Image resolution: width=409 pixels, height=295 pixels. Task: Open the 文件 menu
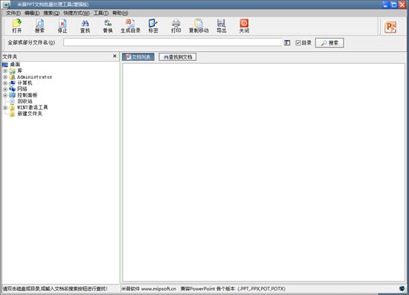pyautogui.click(x=13, y=13)
